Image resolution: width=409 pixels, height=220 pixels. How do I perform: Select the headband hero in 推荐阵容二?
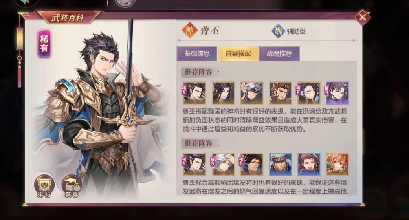pyautogui.click(x=252, y=164)
